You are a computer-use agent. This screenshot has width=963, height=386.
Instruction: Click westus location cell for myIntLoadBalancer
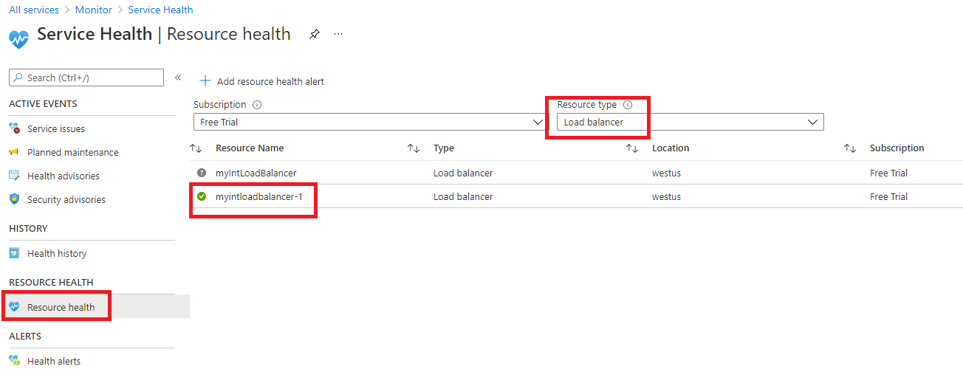(666, 173)
